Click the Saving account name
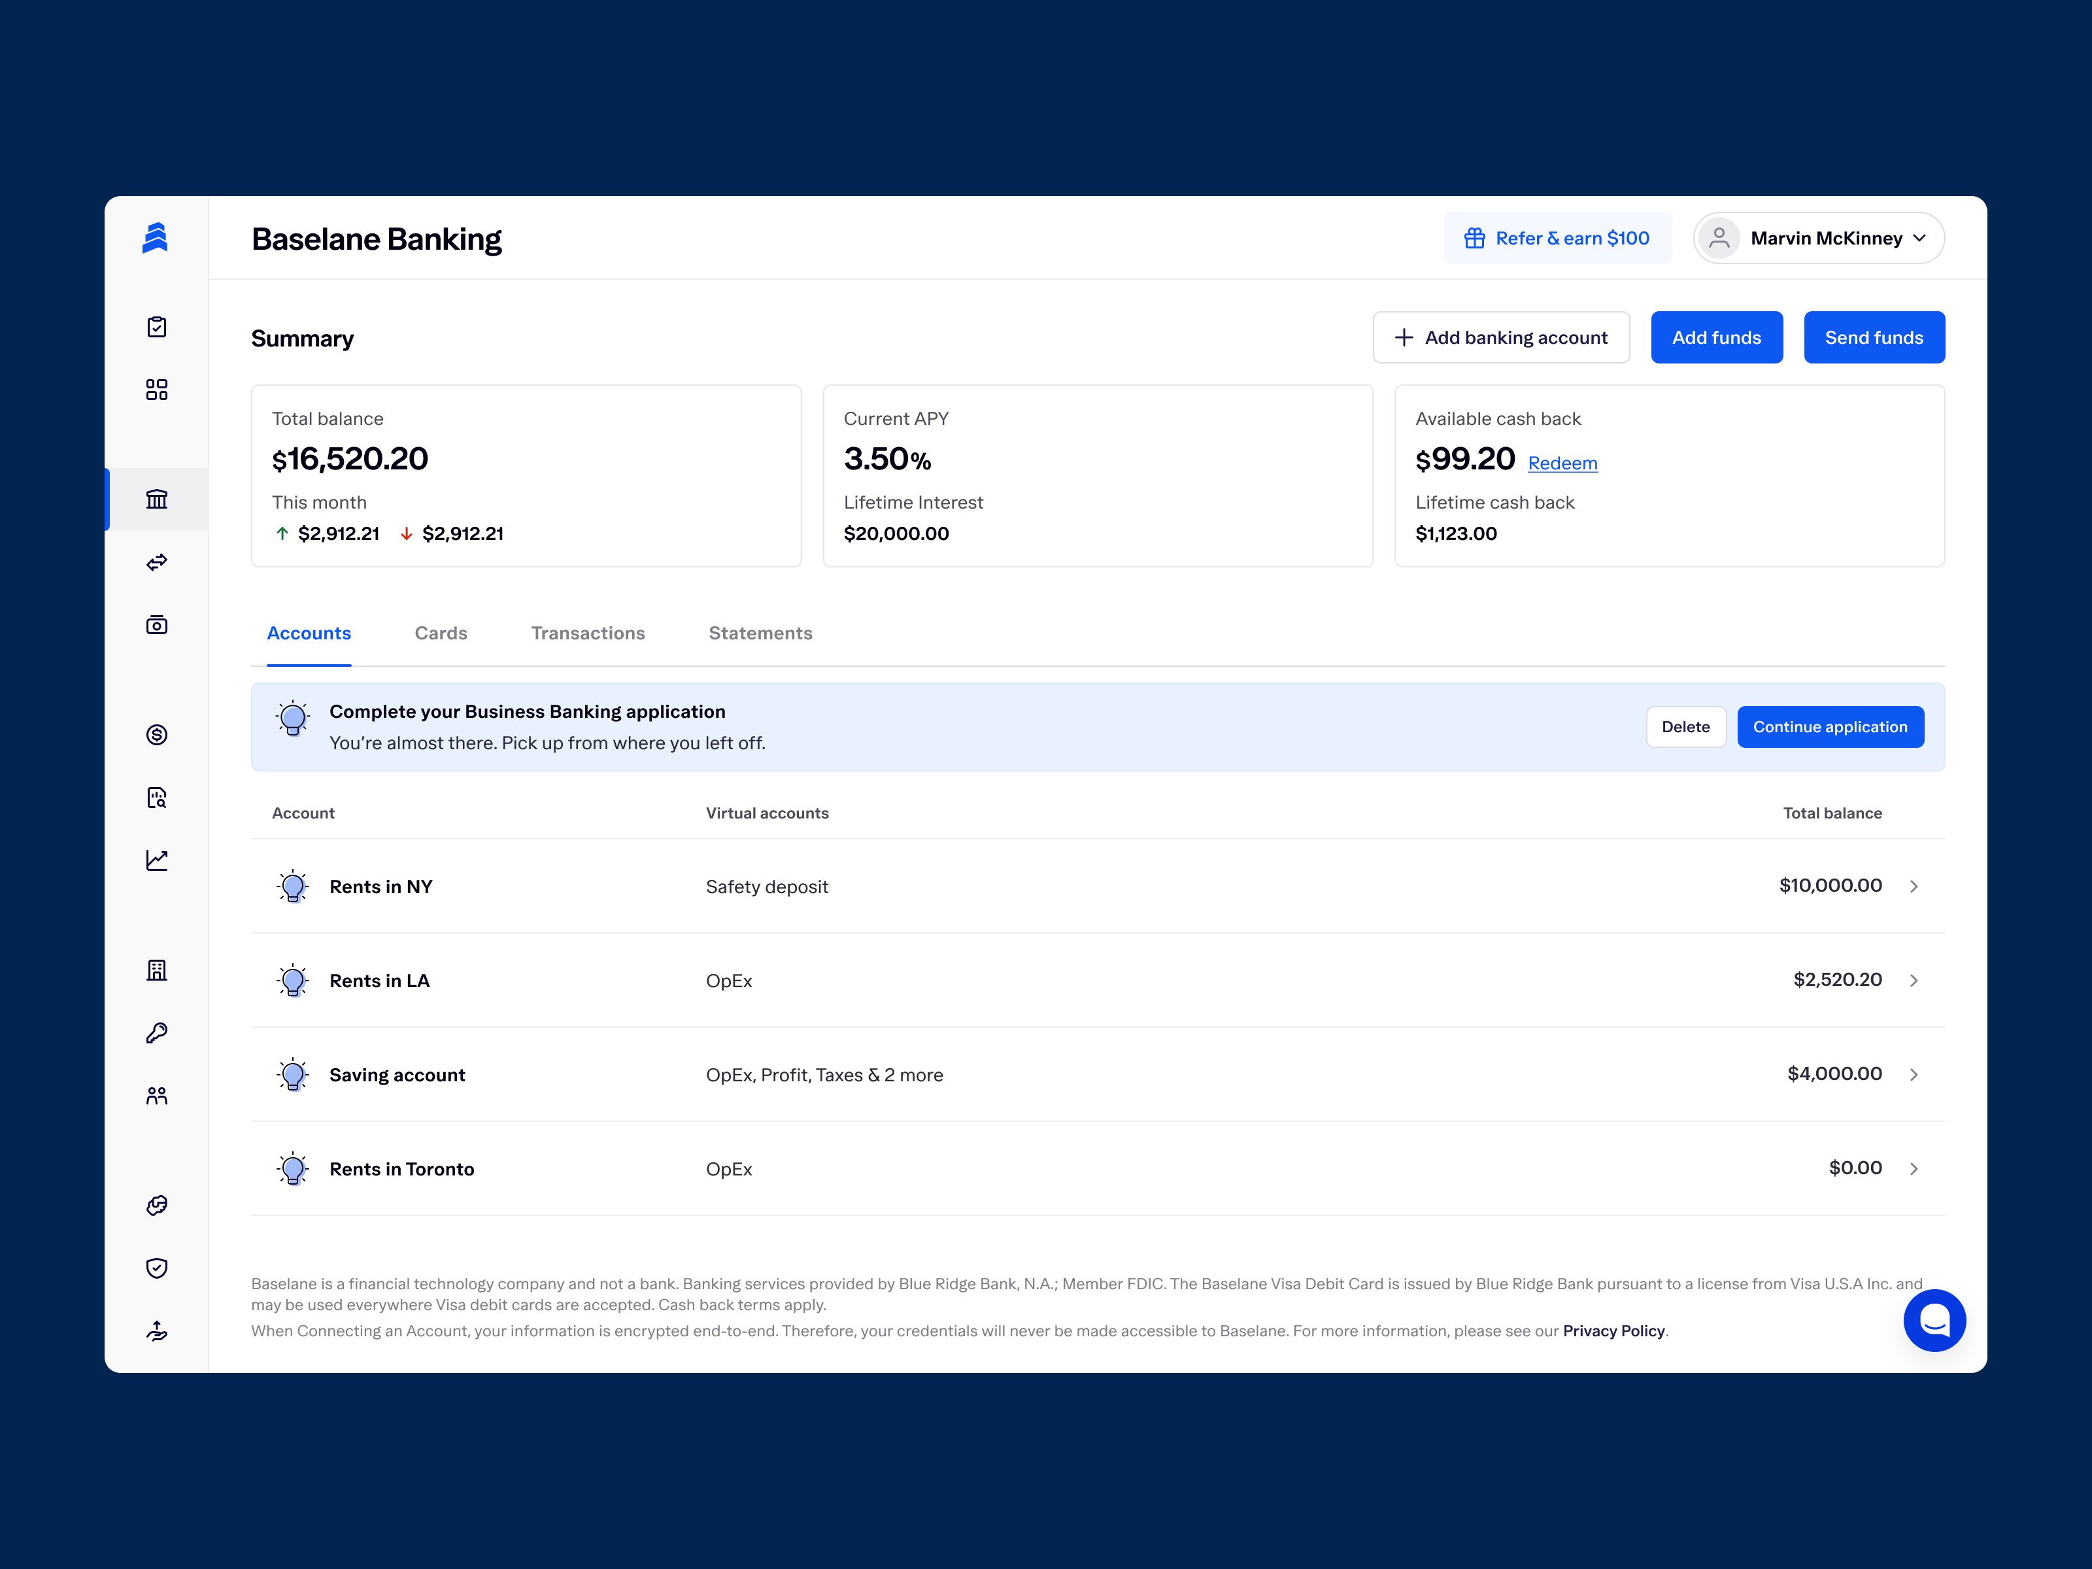Viewport: 2092px width, 1569px height. coord(397,1075)
